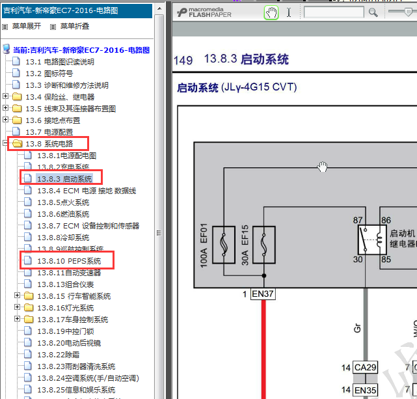
Task: Click the EN37 connector label in diagram
Action: tap(263, 294)
